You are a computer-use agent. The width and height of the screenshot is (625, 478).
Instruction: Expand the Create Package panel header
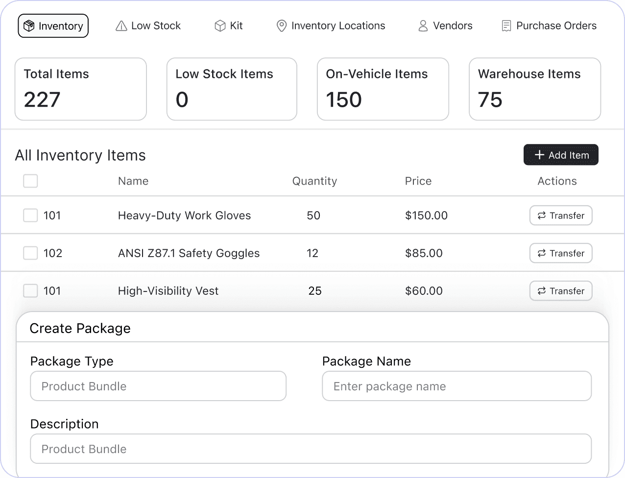[x=80, y=328]
